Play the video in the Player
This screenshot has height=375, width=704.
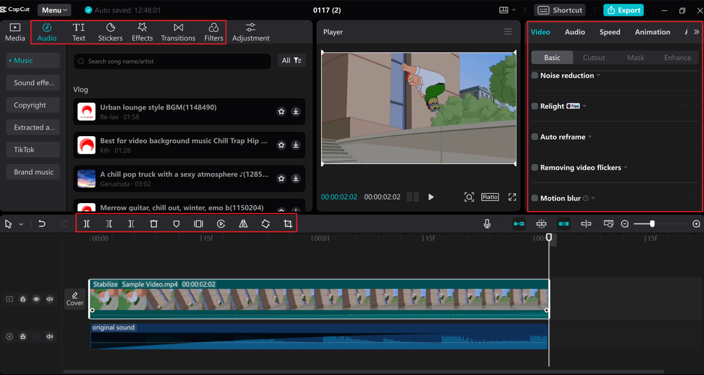pos(431,197)
